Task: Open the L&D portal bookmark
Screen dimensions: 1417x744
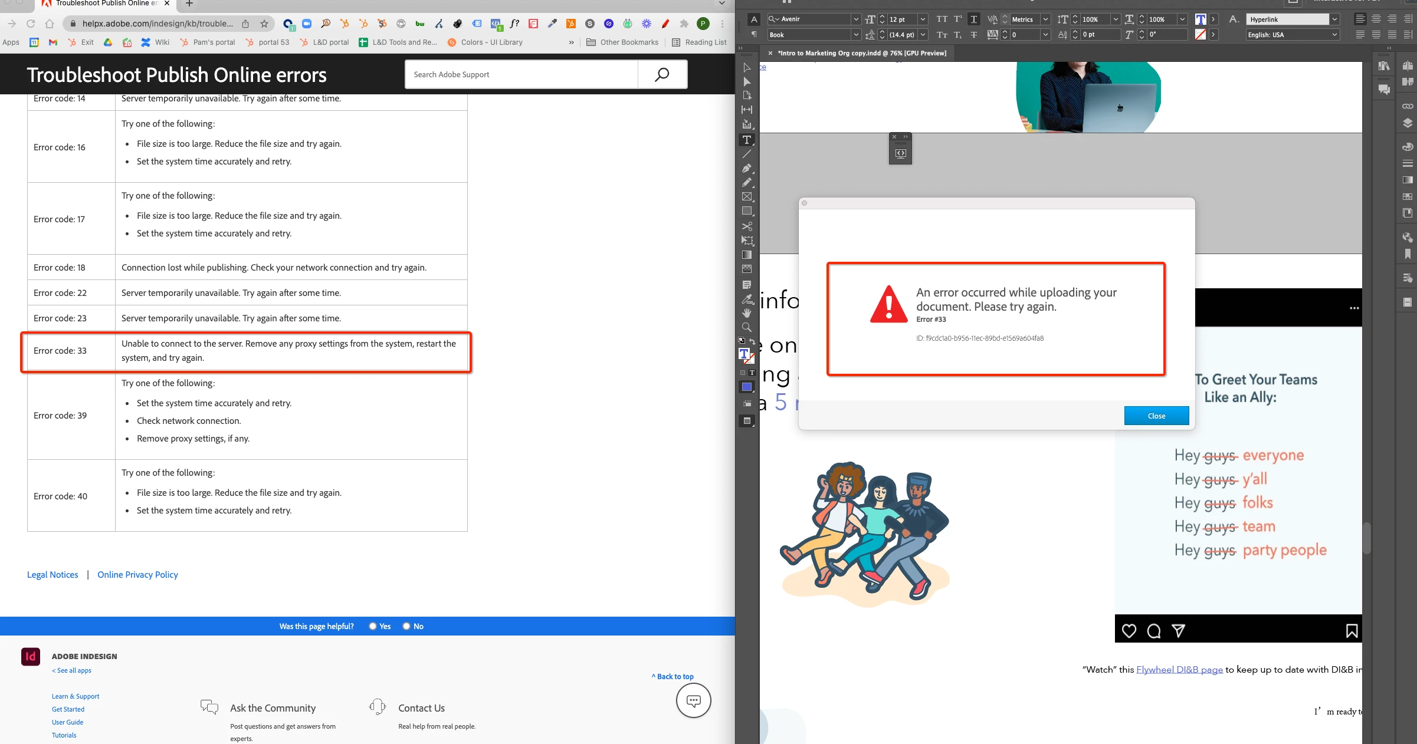Action: click(x=324, y=42)
